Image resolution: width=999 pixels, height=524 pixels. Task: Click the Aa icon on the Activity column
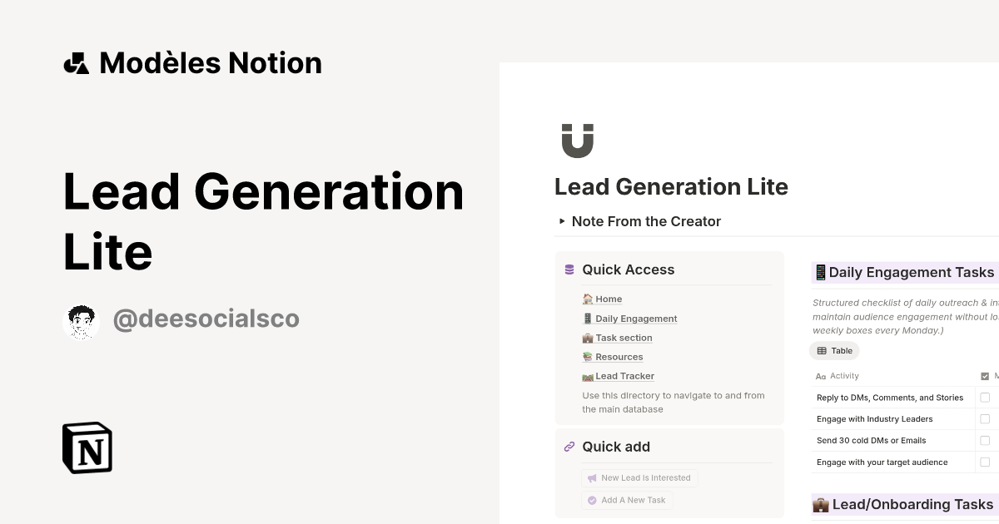point(820,376)
